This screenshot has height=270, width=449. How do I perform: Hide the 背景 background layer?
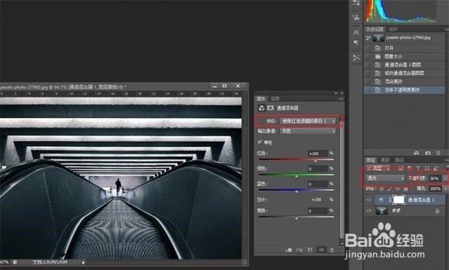point(369,210)
